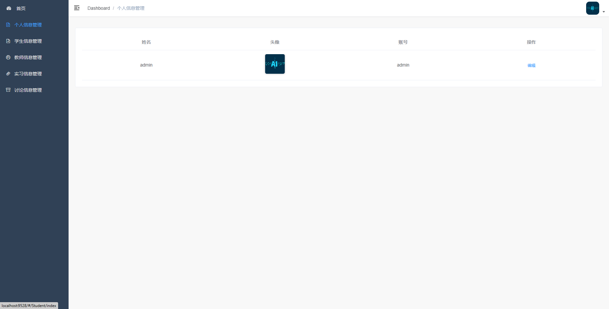Click the 个人信息管理 breadcrumb text
The image size is (609, 309).
[131, 8]
